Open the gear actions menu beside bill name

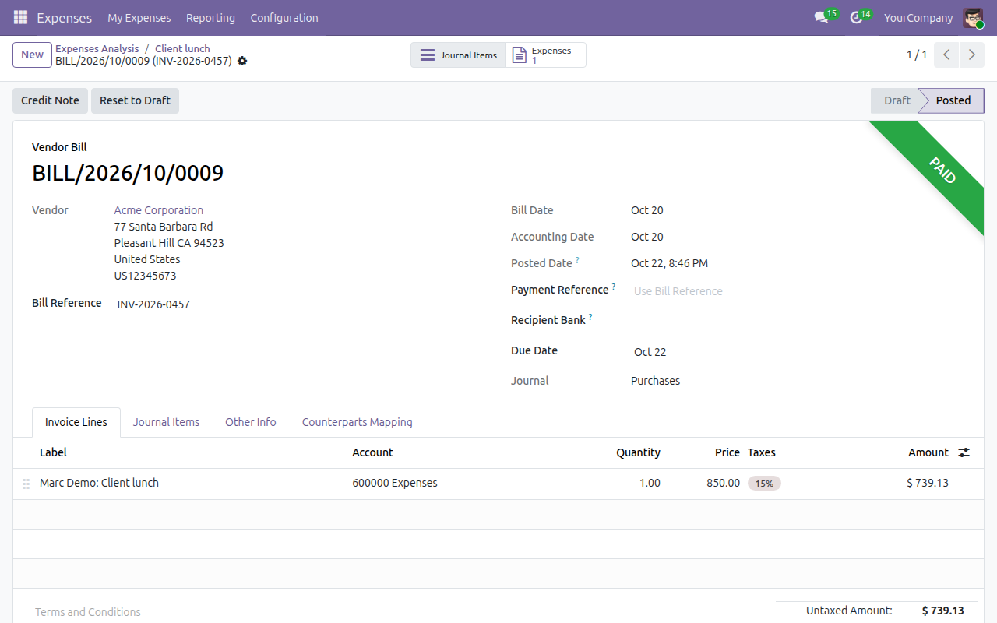242,61
